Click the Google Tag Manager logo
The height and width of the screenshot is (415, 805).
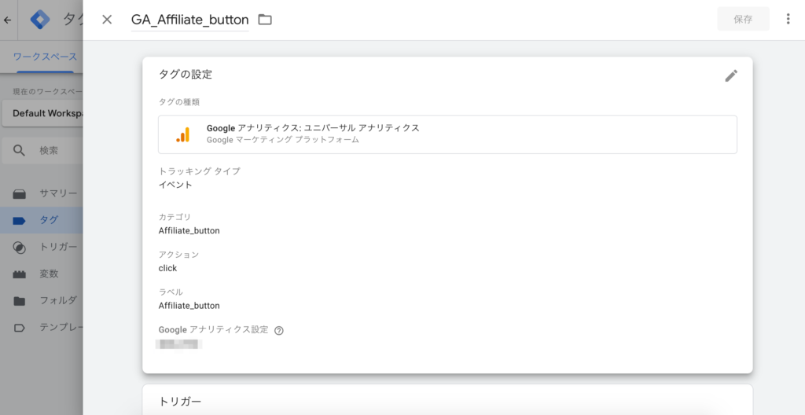[x=39, y=20]
